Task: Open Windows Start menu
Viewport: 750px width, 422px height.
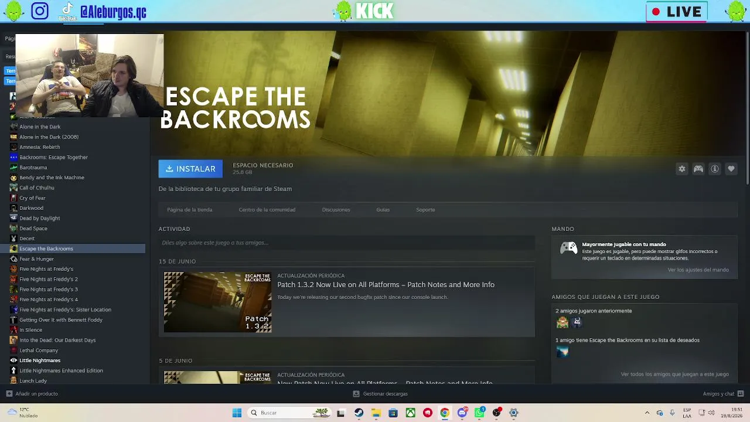Action: [x=237, y=413]
